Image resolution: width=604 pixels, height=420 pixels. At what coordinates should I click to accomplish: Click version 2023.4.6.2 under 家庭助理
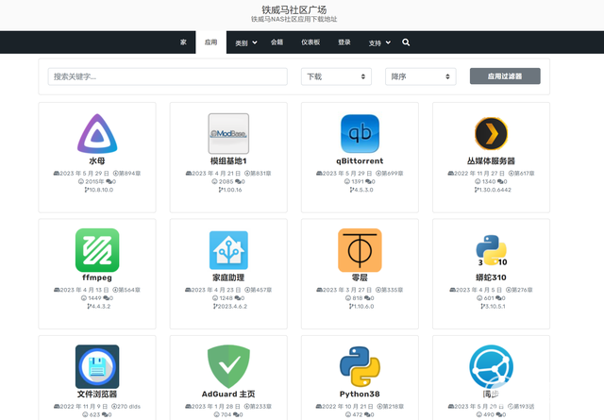tap(230, 307)
